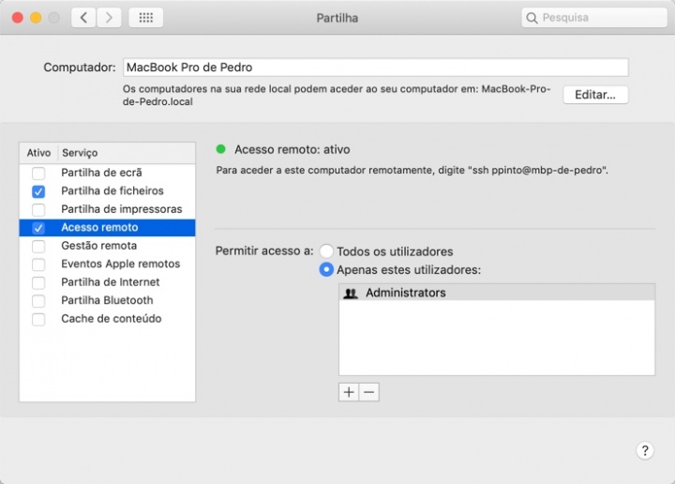The width and height of the screenshot is (675, 484).
Task: Toggle the Partilha de impressoras checkbox
Action: [x=38, y=209]
